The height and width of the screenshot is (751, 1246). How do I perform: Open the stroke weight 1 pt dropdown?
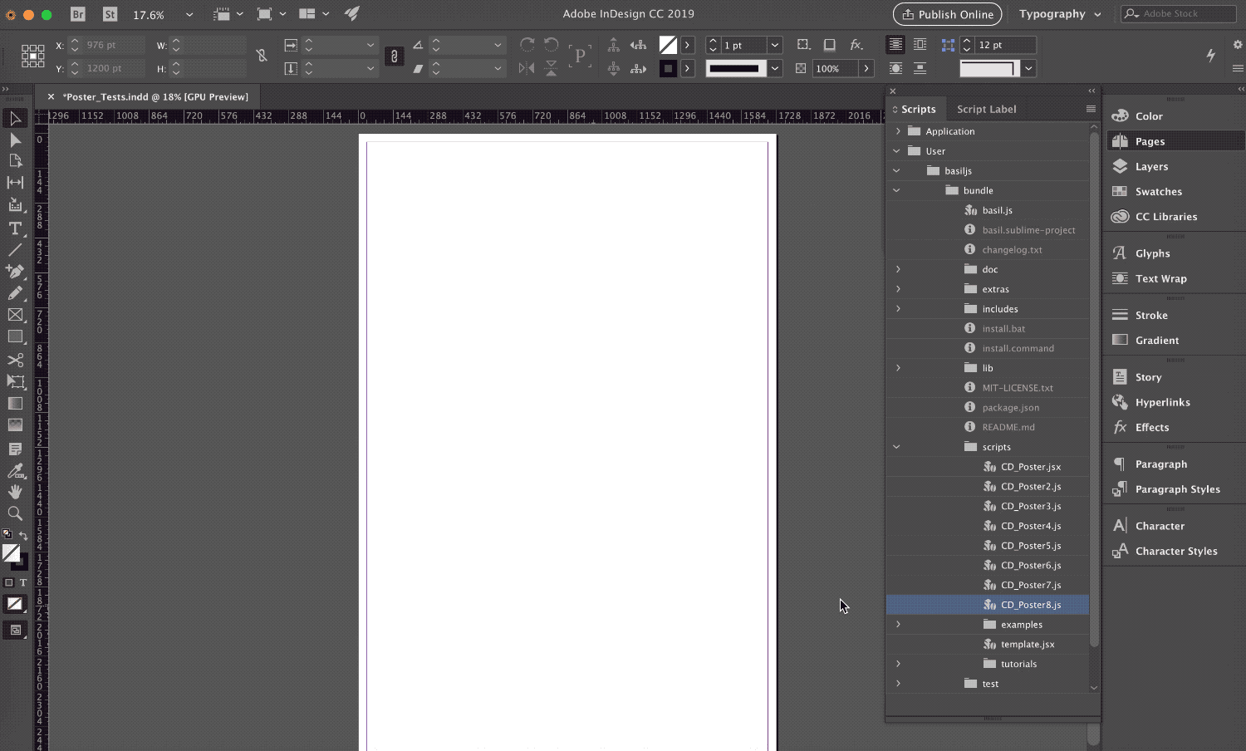pyautogui.click(x=775, y=45)
